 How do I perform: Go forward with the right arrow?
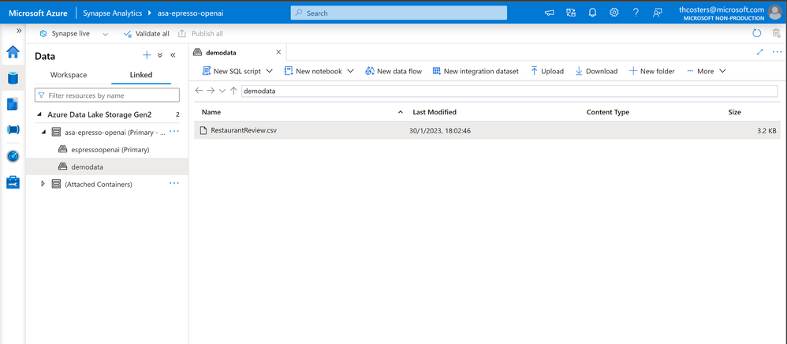coord(211,91)
